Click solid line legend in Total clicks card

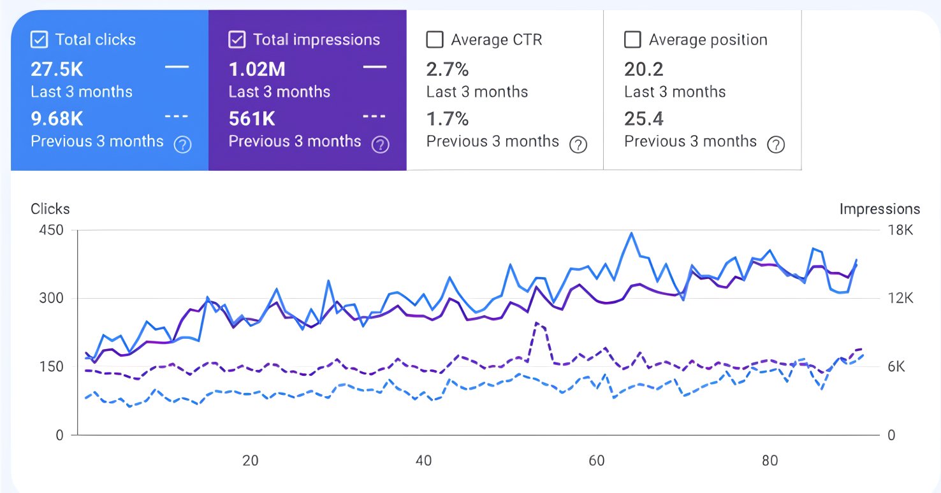pyautogui.click(x=177, y=68)
